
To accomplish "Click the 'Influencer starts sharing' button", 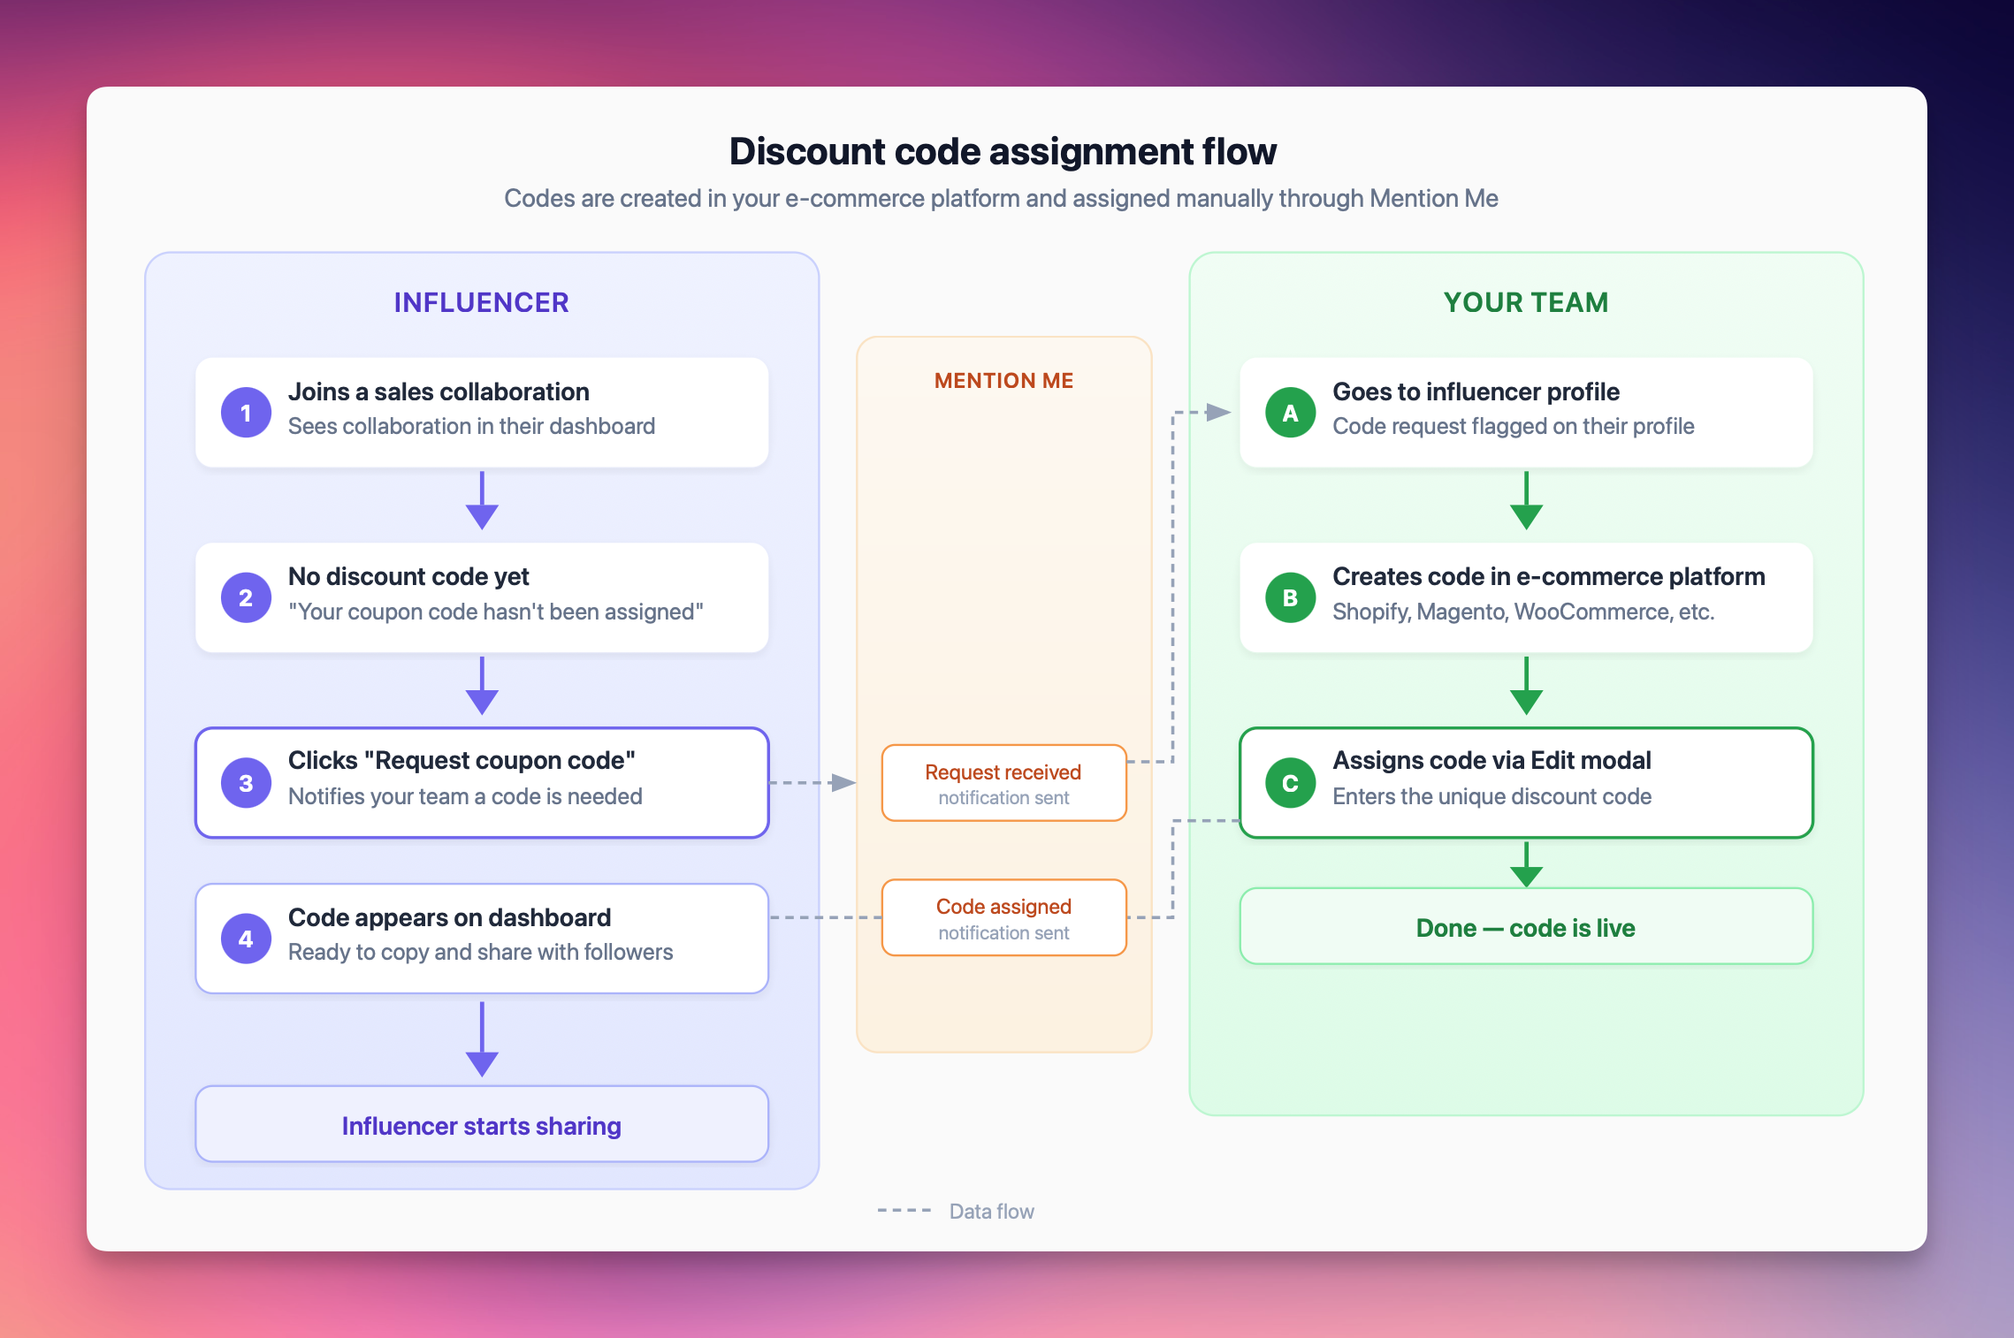I will pos(482,1125).
